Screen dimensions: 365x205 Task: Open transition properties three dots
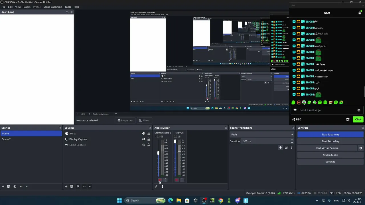(292, 147)
